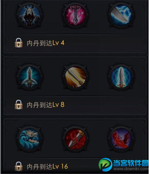This screenshot has height=174, width=149.
Task: Click the 内丹到达Lv 4 requirement text
Action: pyautogui.click(x=46, y=43)
